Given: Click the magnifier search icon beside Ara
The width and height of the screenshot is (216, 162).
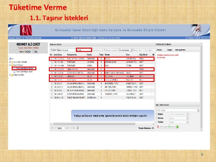Looking at the screenshot, I should tap(52, 50).
